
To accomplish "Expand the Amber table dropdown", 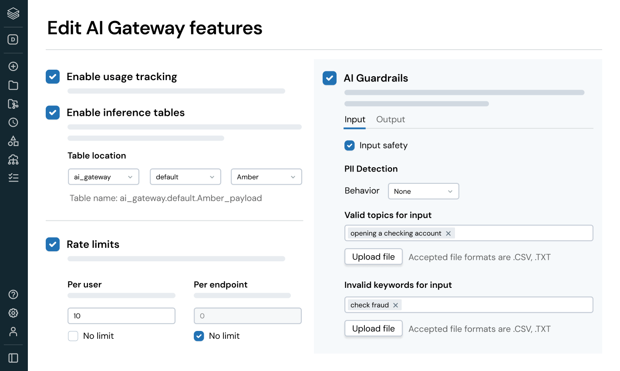I will coord(266,177).
